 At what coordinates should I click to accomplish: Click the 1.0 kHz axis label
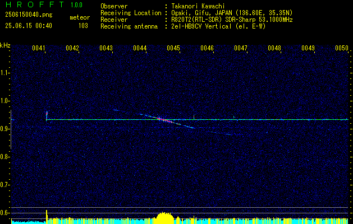click(x=4, y=101)
